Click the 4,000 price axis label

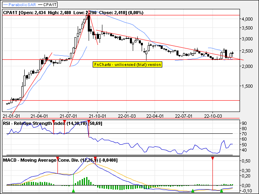coord(247,19)
